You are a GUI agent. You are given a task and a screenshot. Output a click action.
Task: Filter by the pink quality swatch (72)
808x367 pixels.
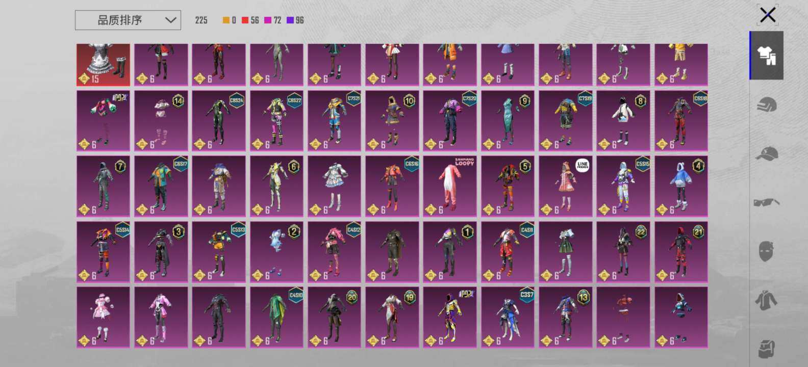pos(272,20)
